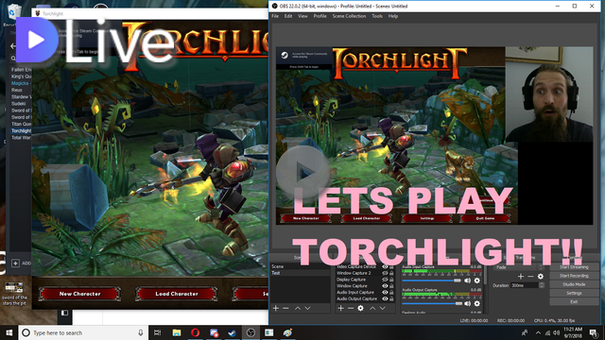Hide the Video Capture Device source

tap(385, 266)
